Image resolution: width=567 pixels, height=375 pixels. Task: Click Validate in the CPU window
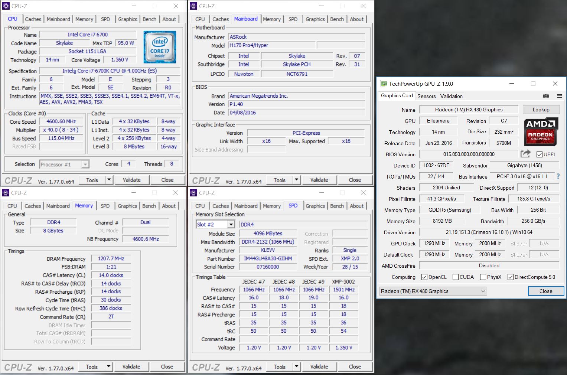click(x=132, y=180)
